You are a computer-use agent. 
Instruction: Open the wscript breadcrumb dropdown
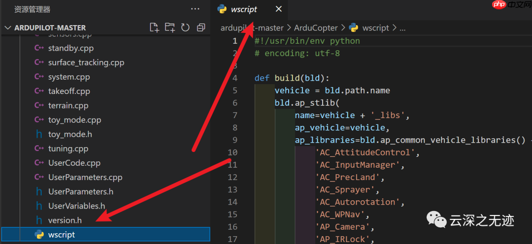click(x=375, y=28)
